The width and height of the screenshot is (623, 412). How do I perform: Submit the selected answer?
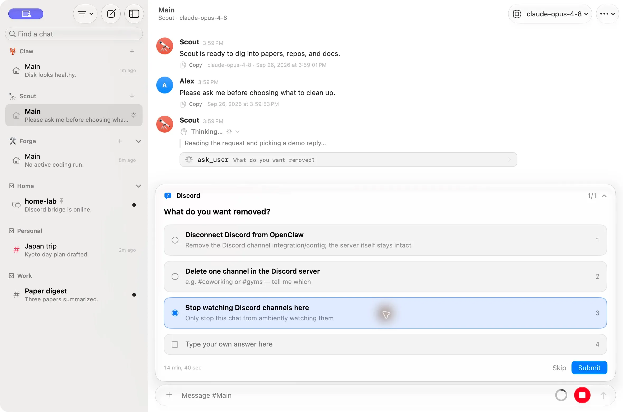tap(589, 368)
